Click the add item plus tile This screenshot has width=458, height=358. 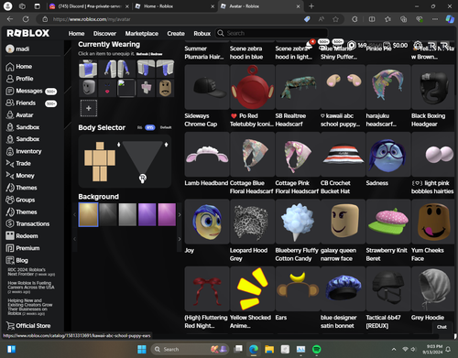point(89,108)
